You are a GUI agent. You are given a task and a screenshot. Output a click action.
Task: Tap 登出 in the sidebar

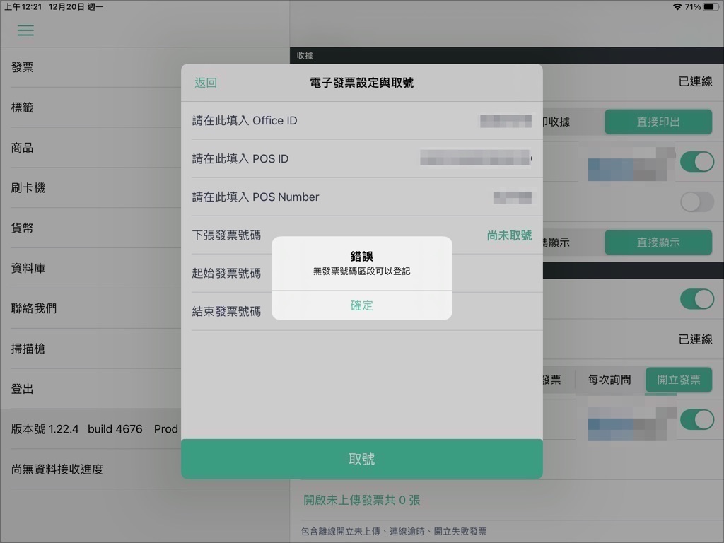pos(22,389)
